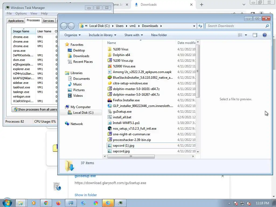This screenshot has height=207, width=276.
Task: Open Windows Media Player from taskbar
Action: coord(34,203)
